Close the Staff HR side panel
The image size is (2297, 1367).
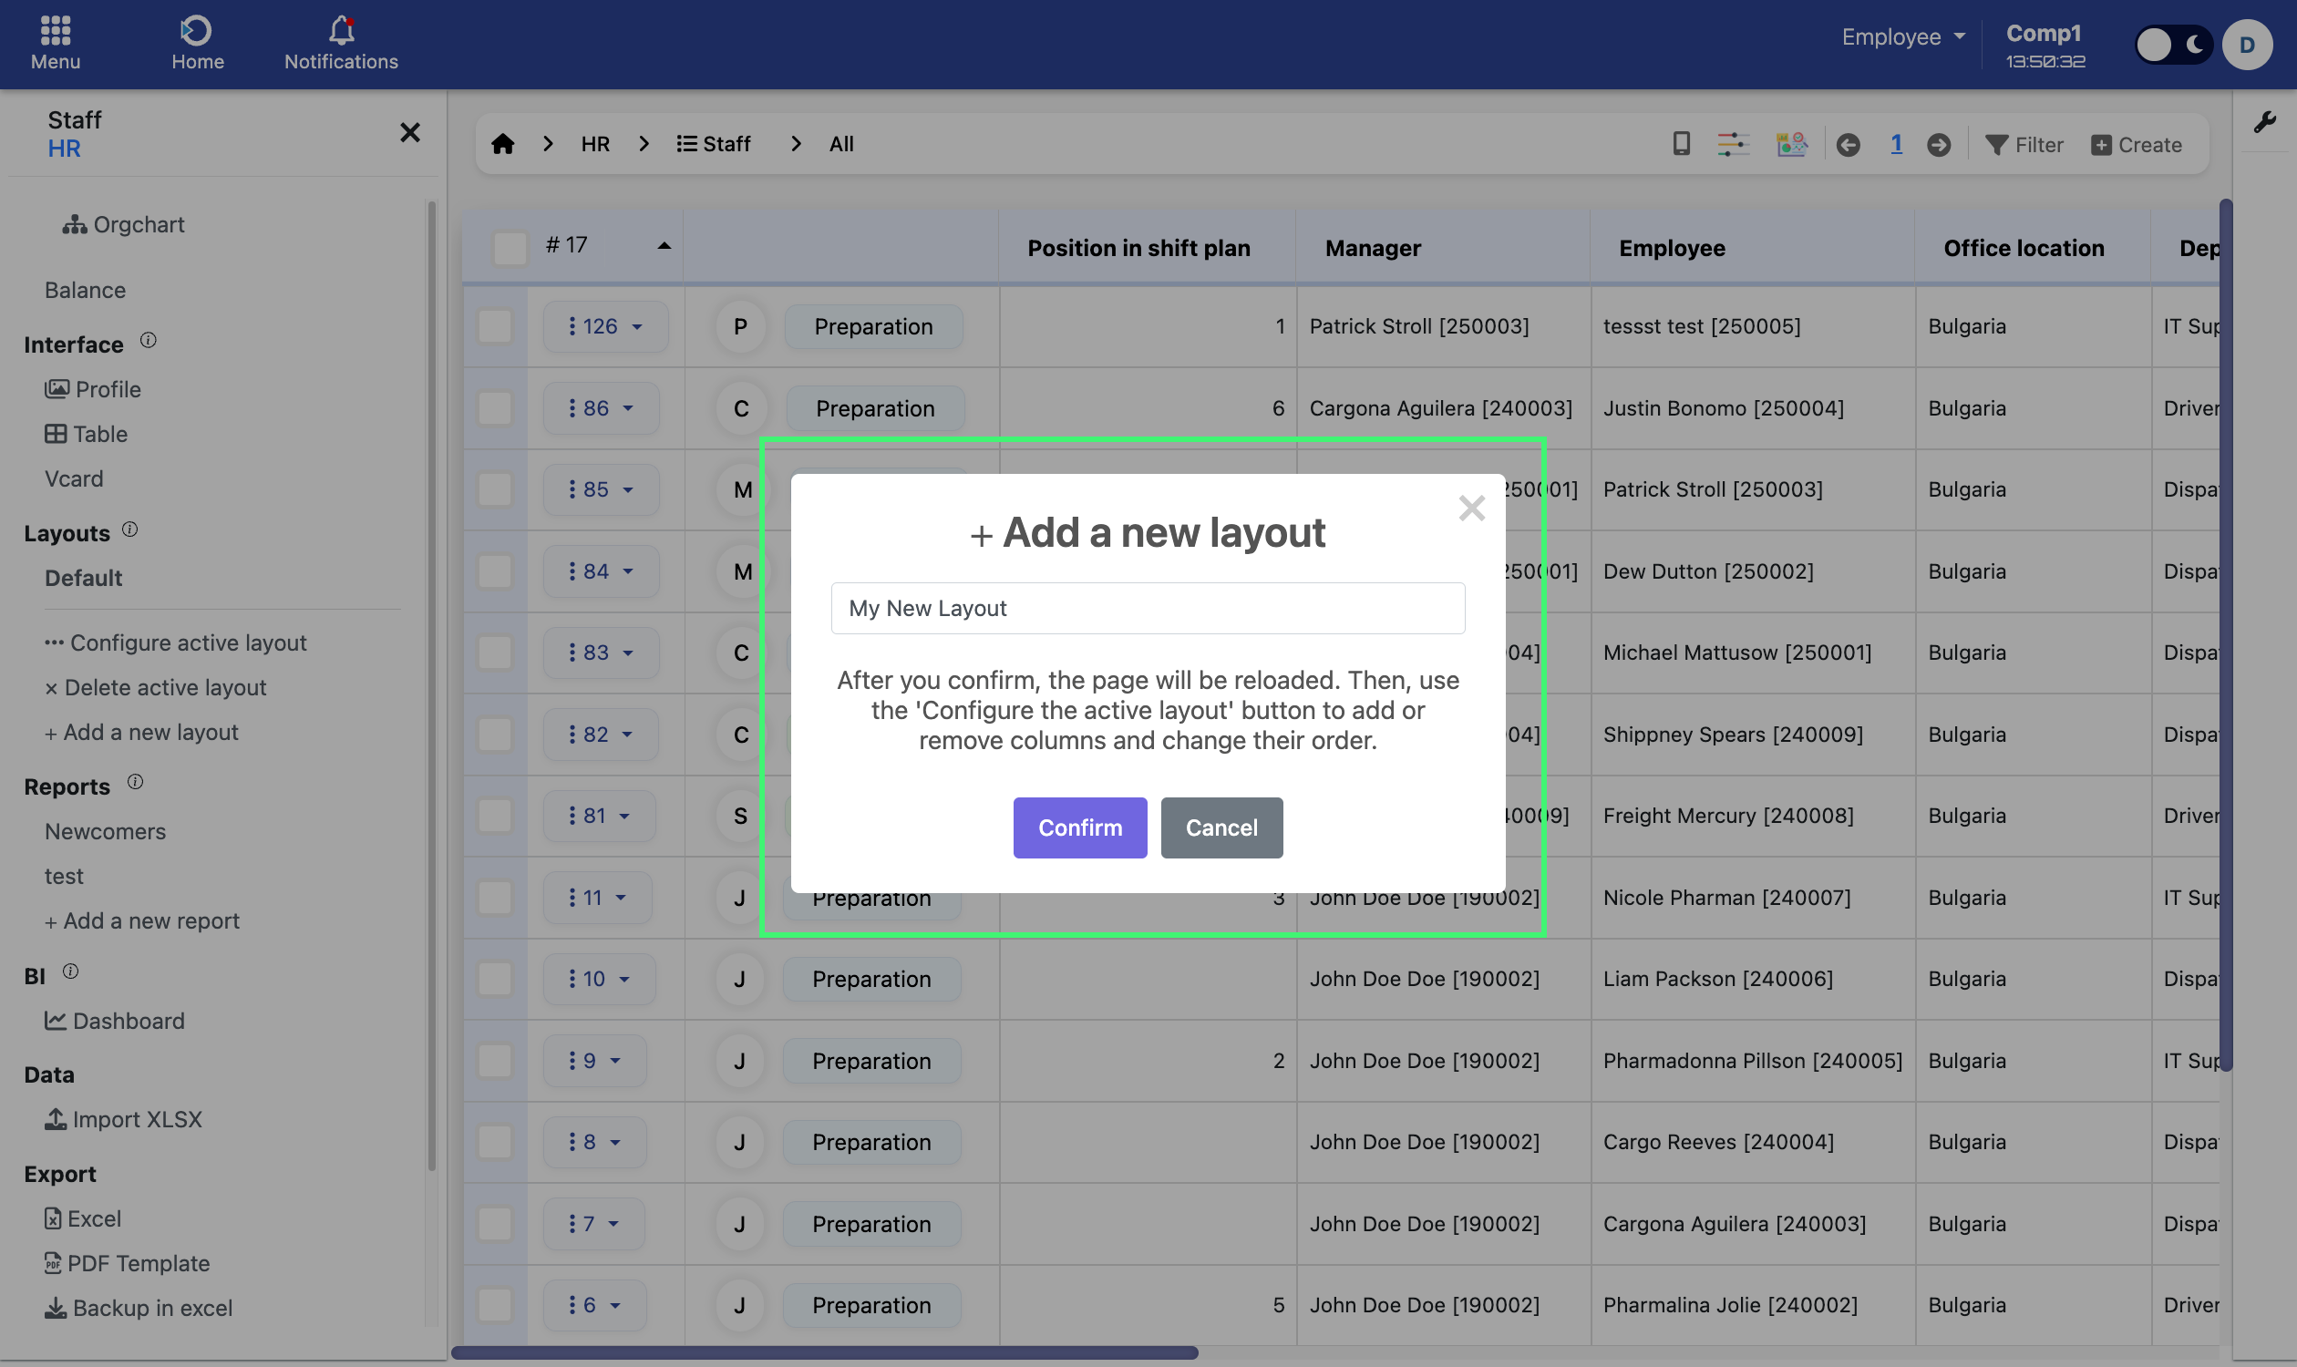point(410,133)
